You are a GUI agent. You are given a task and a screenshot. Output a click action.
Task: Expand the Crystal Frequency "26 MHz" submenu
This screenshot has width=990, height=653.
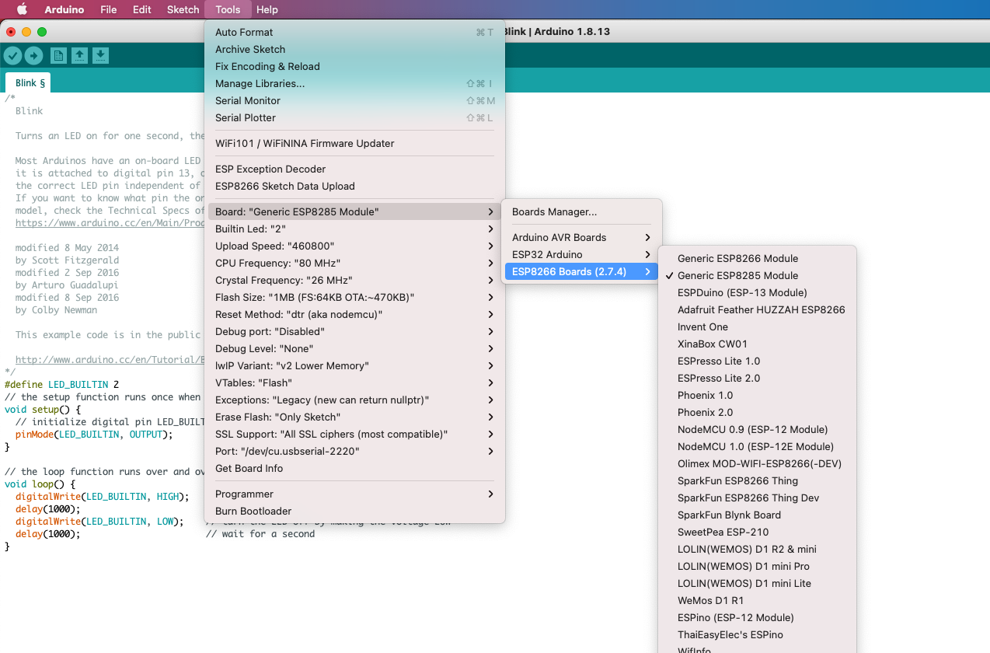pyautogui.click(x=354, y=280)
